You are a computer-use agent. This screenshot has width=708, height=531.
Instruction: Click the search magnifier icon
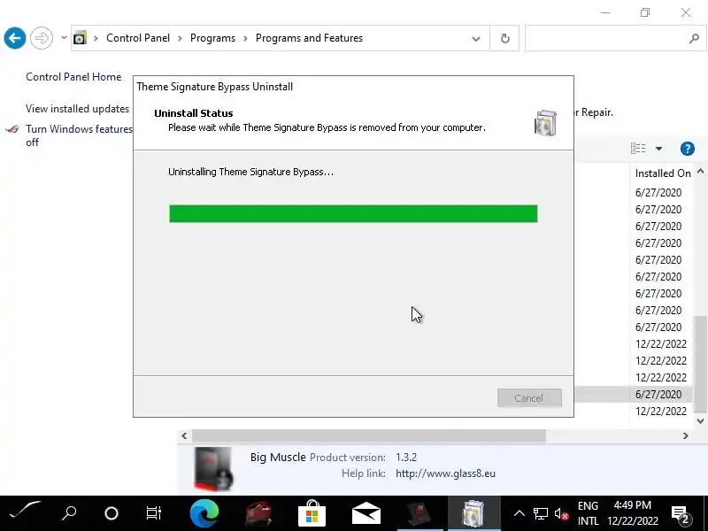pos(694,38)
